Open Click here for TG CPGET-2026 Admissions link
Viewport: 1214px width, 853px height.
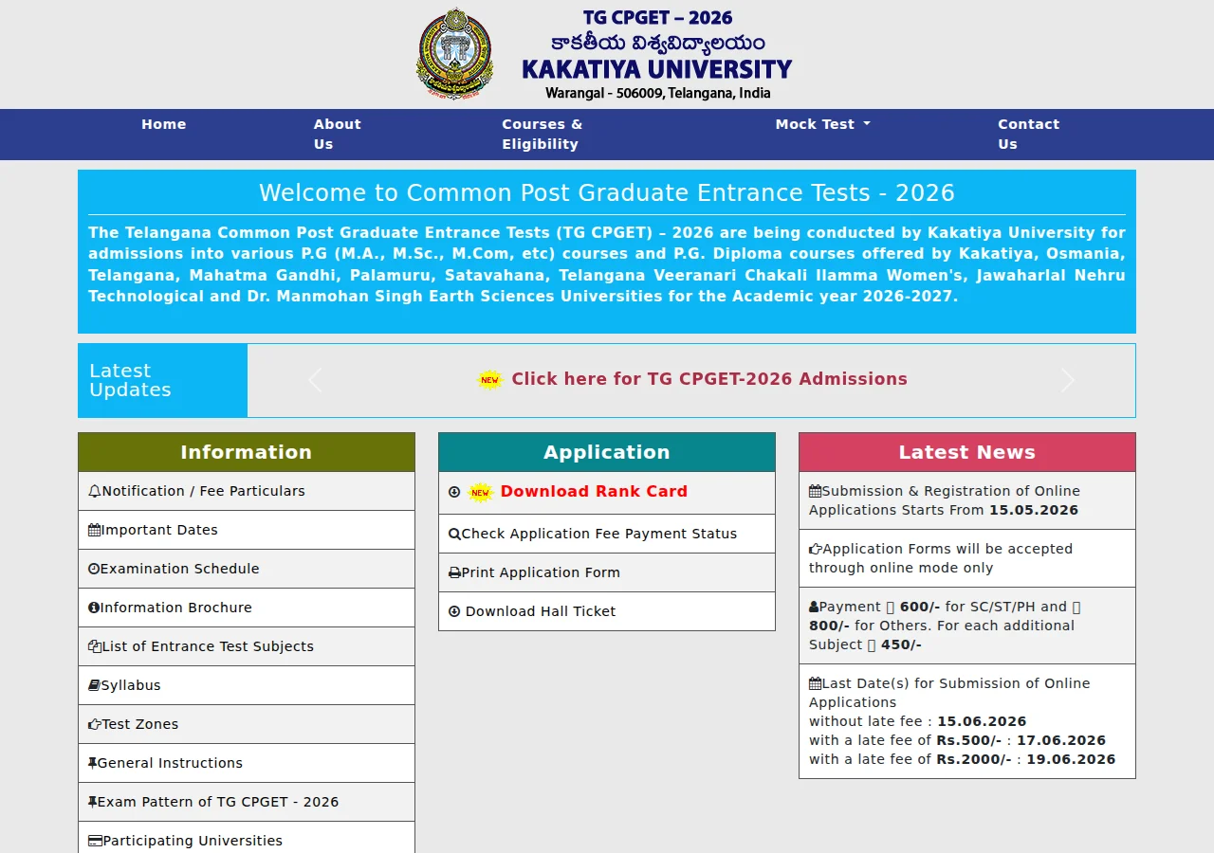[x=709, y=379]
